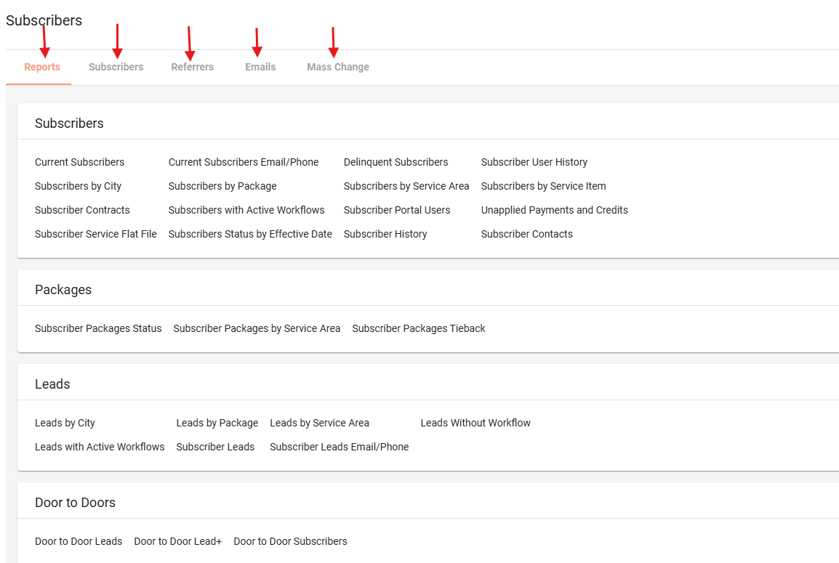Screen dimensions: 839x563
Task: Open Door to Door Leads report
Action: [x=79, y=541]
